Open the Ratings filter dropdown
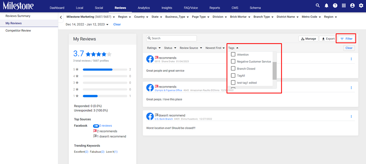The height and width of the screenshot is (164, 366). [154, 48]
